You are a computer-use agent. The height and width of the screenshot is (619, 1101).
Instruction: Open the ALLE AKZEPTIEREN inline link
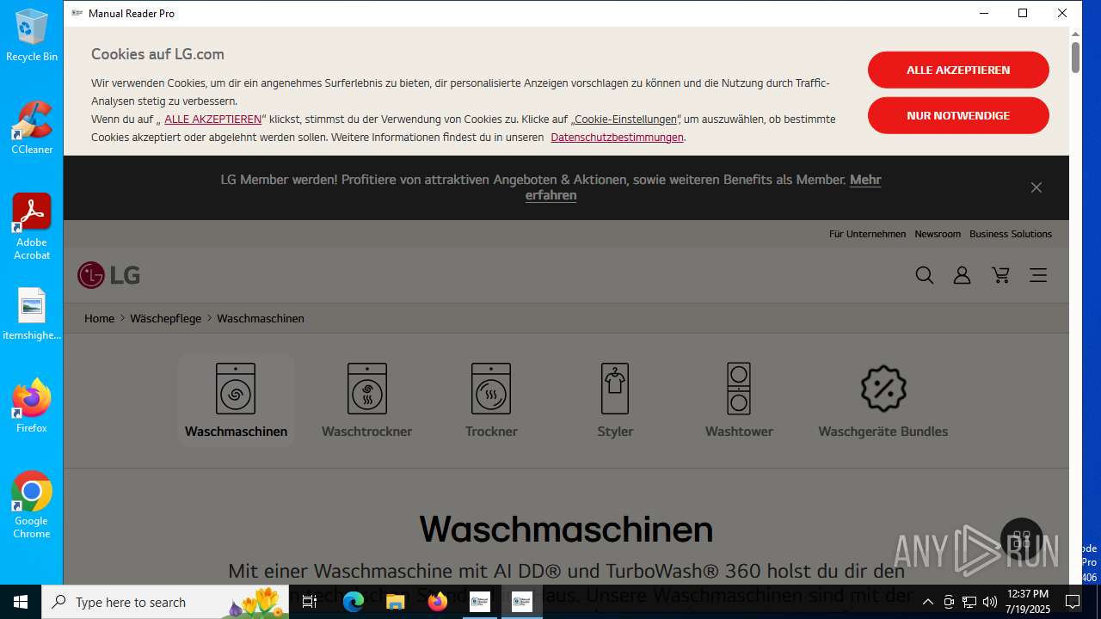(x=212, y=120)
